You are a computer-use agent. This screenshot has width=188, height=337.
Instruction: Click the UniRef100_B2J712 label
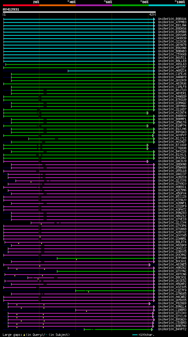(172, 139)
